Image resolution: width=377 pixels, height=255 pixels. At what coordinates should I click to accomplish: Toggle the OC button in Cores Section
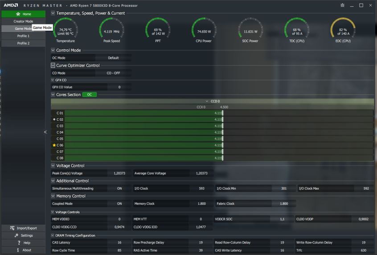[x=90, y=95]
